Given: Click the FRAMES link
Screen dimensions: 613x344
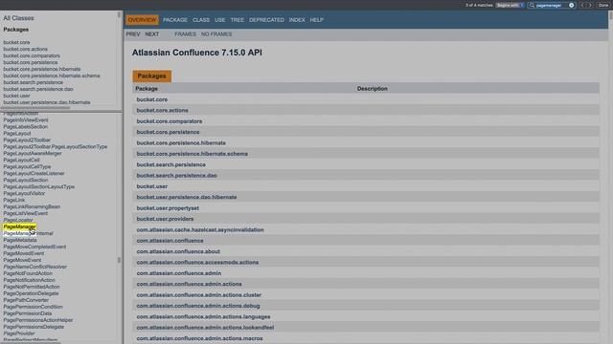Looking at the screenshot, I should pos(185,34).
